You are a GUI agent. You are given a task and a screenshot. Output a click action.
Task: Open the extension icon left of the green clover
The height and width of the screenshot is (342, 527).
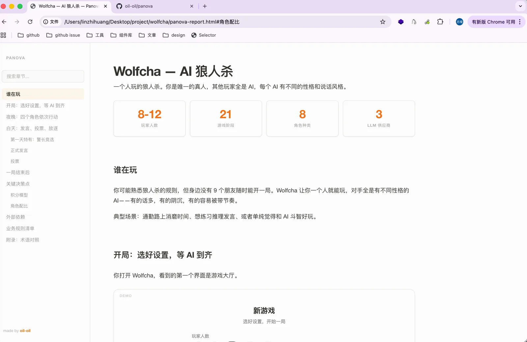(x=414, y=22)
